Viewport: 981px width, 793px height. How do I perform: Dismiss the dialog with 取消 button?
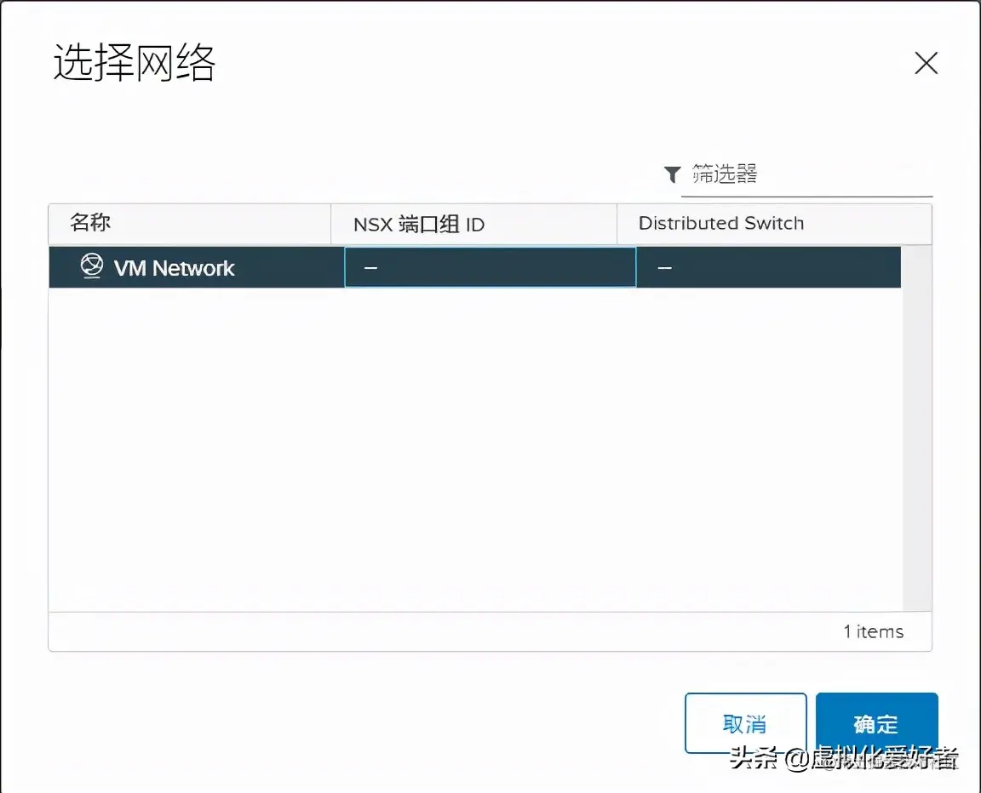(x=745, y=723)
